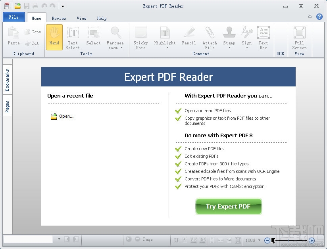Export as PNG from status bar
Screen dimensions: 327x249
coord(194,240)
